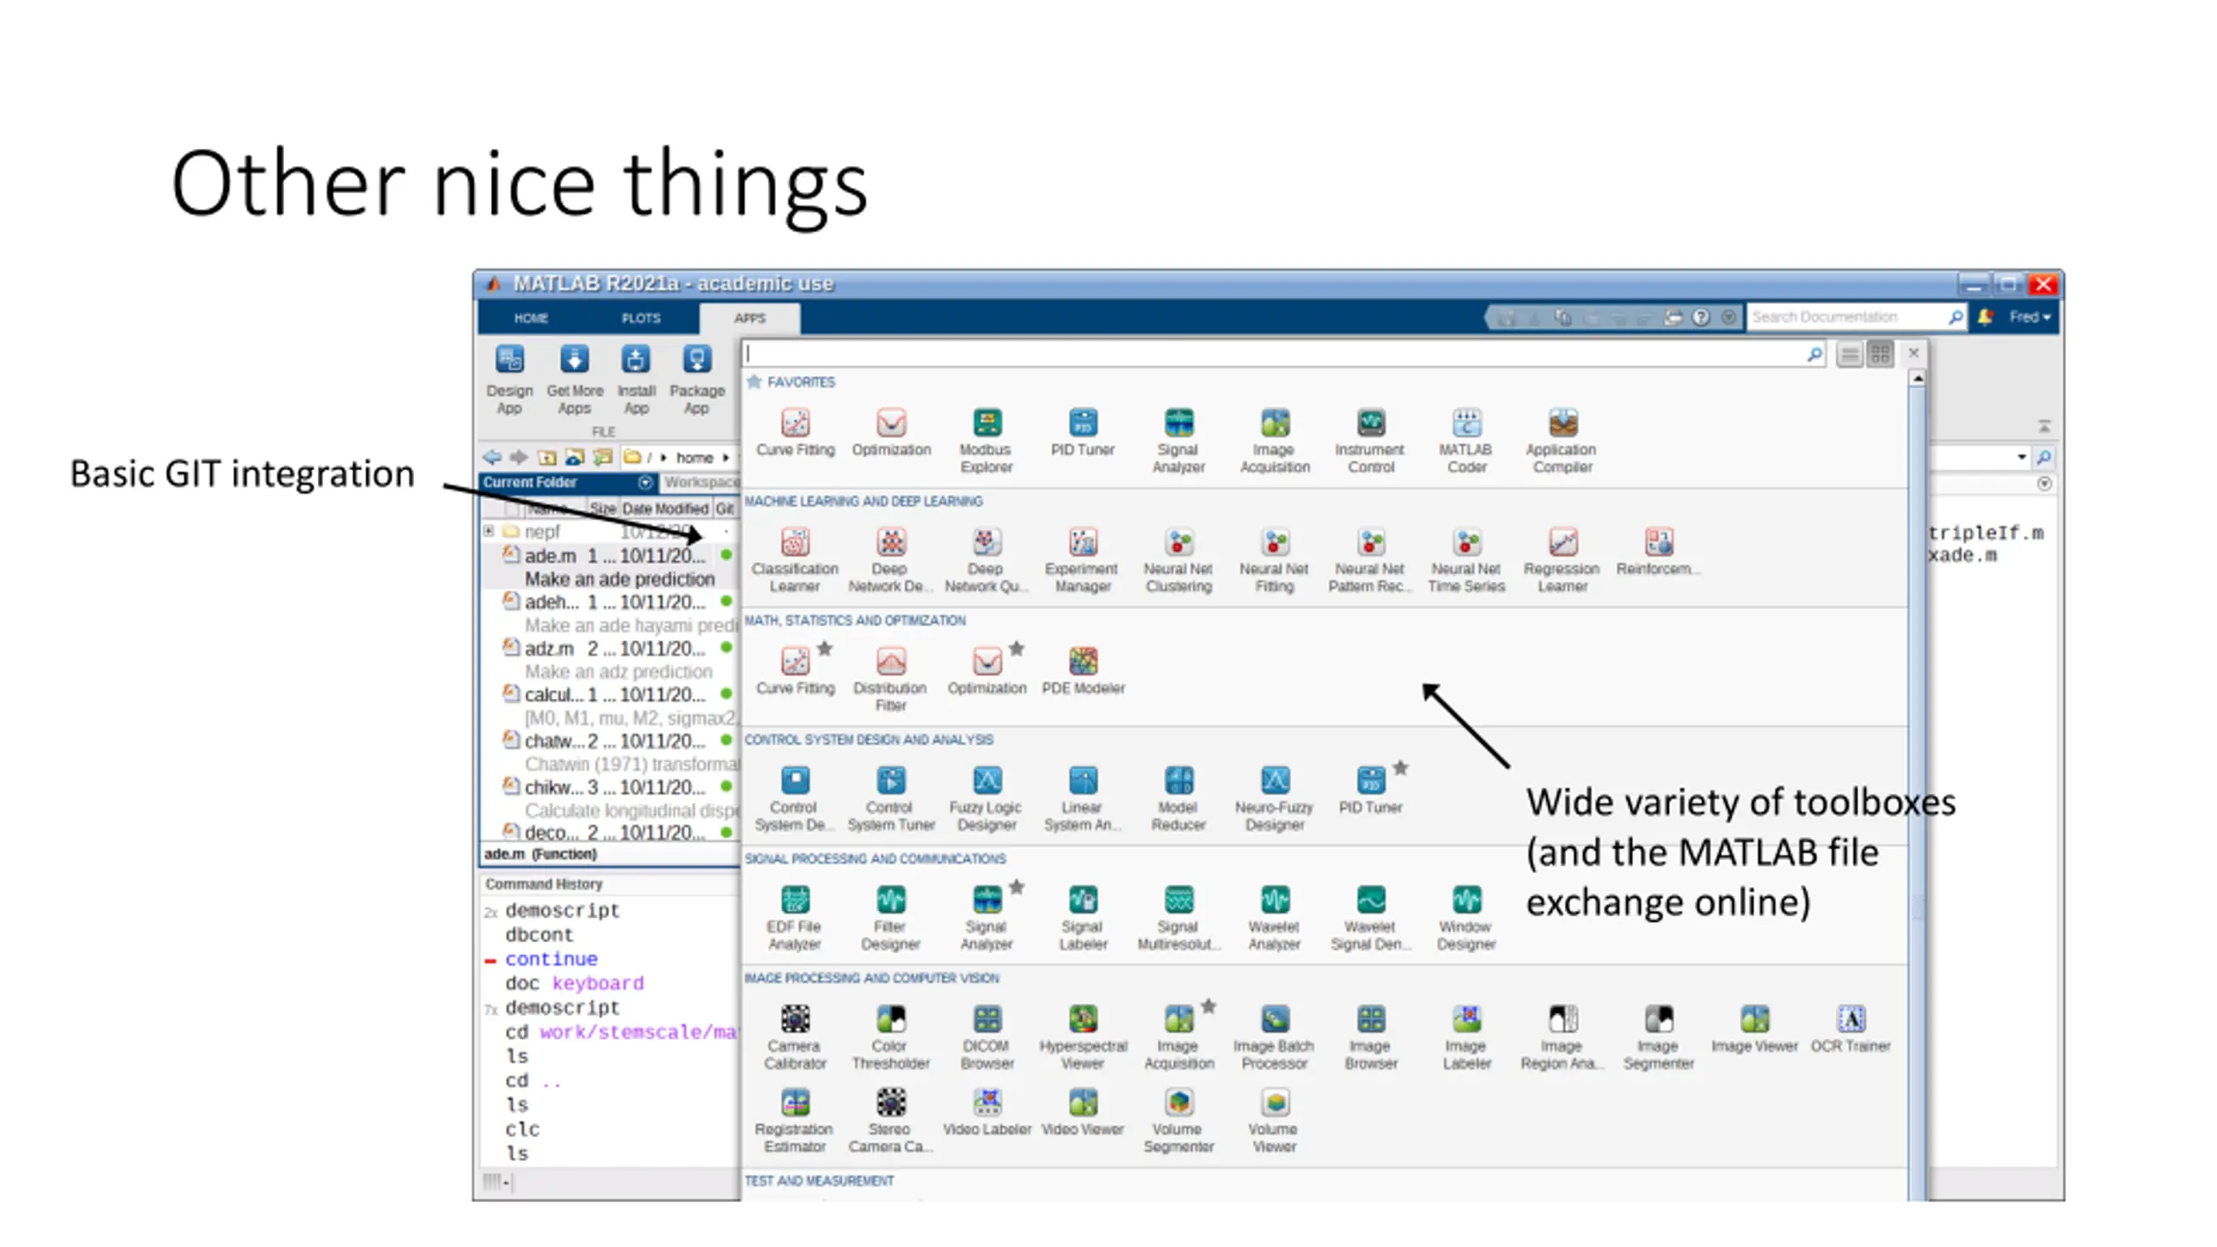Toggle favorite star on PID Tuner in Control System
This screenshot has width=2217, height=1247.
click(1400, 768)
